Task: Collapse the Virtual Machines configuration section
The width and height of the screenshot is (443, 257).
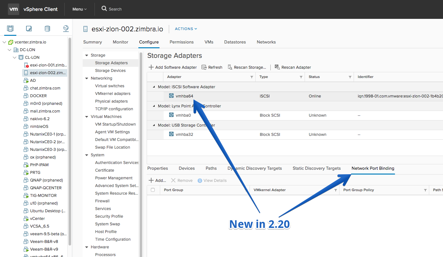Action: click(86, 117)
